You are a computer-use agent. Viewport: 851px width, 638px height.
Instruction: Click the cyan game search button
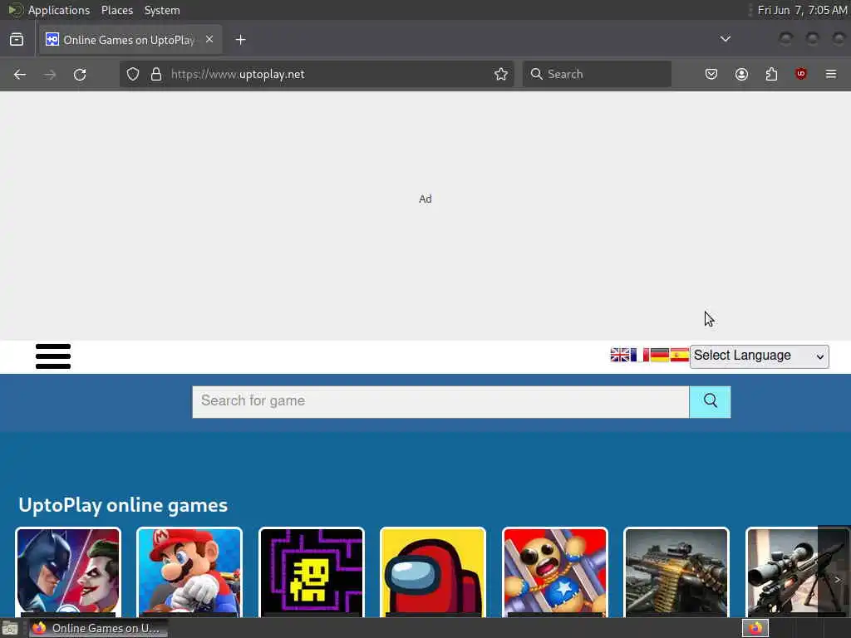[x=710, y=402]
